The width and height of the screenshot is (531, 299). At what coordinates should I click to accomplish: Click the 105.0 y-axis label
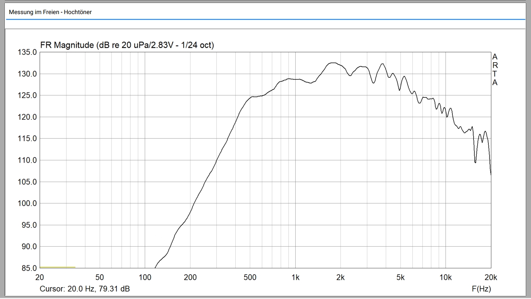pos(28,182)
